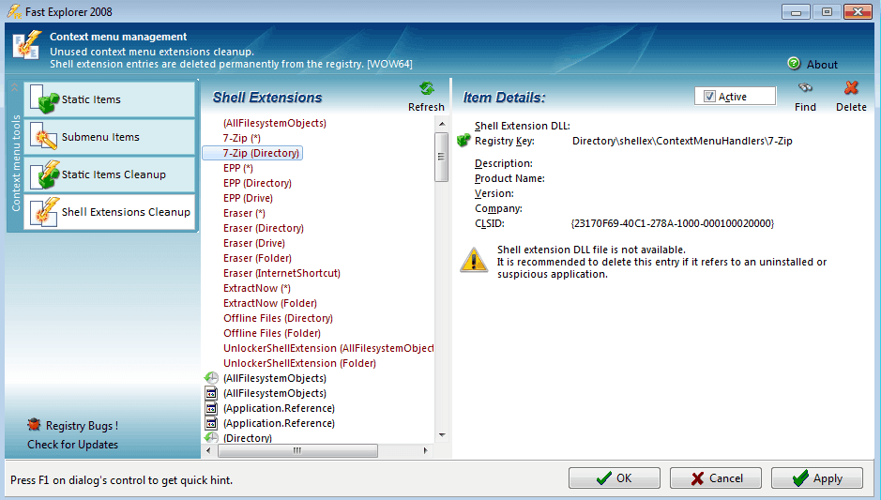
Task: Click the Registry Bugs bug icon
Action: [x=34, y=425]
